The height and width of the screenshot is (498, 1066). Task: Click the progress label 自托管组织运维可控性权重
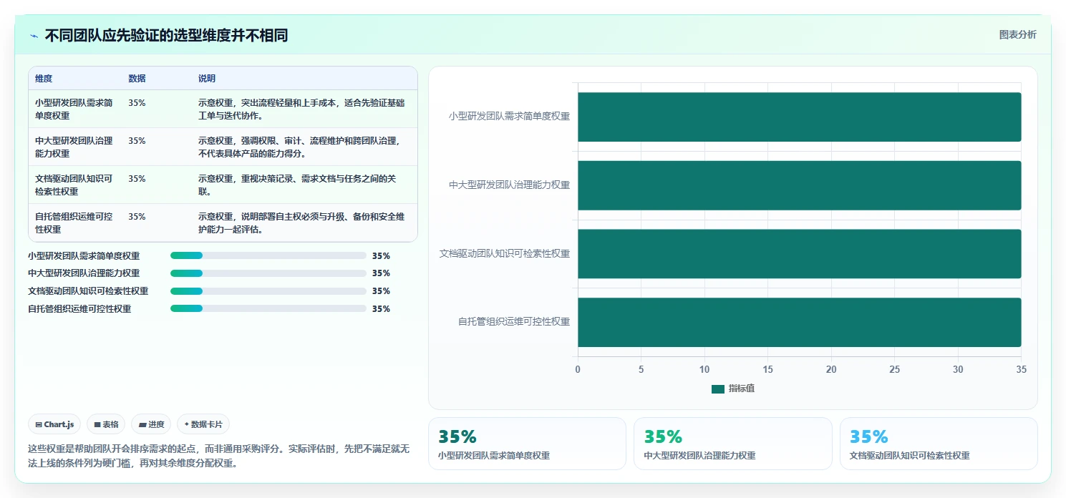(x=79, y=308)
